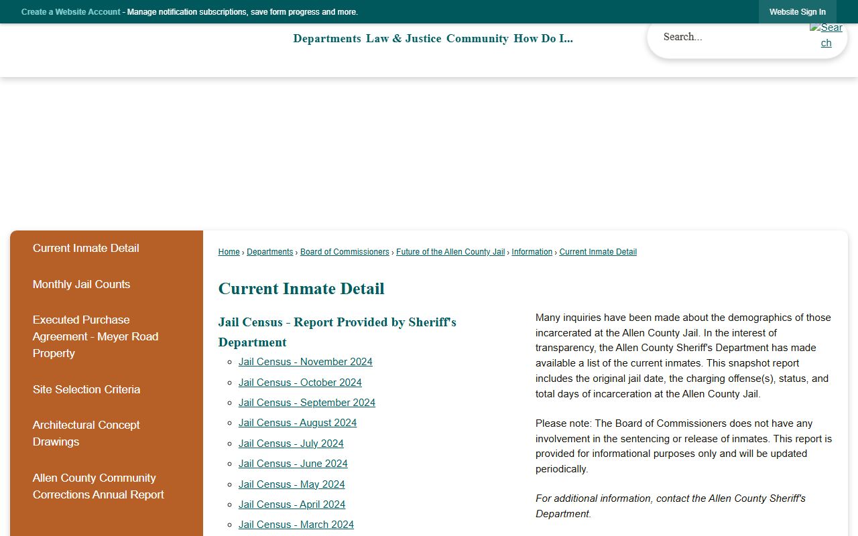Click the Search icon button

826,35
